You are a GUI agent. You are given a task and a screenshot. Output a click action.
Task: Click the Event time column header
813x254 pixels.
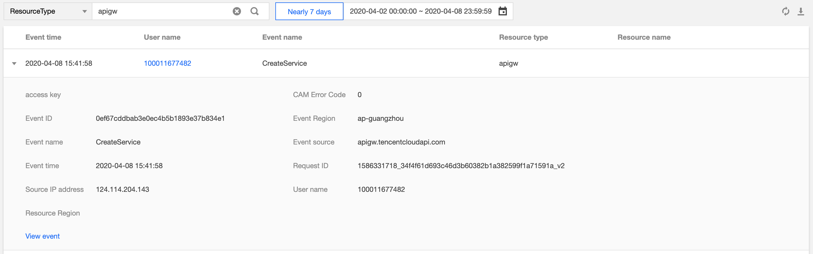pos(43,37)
